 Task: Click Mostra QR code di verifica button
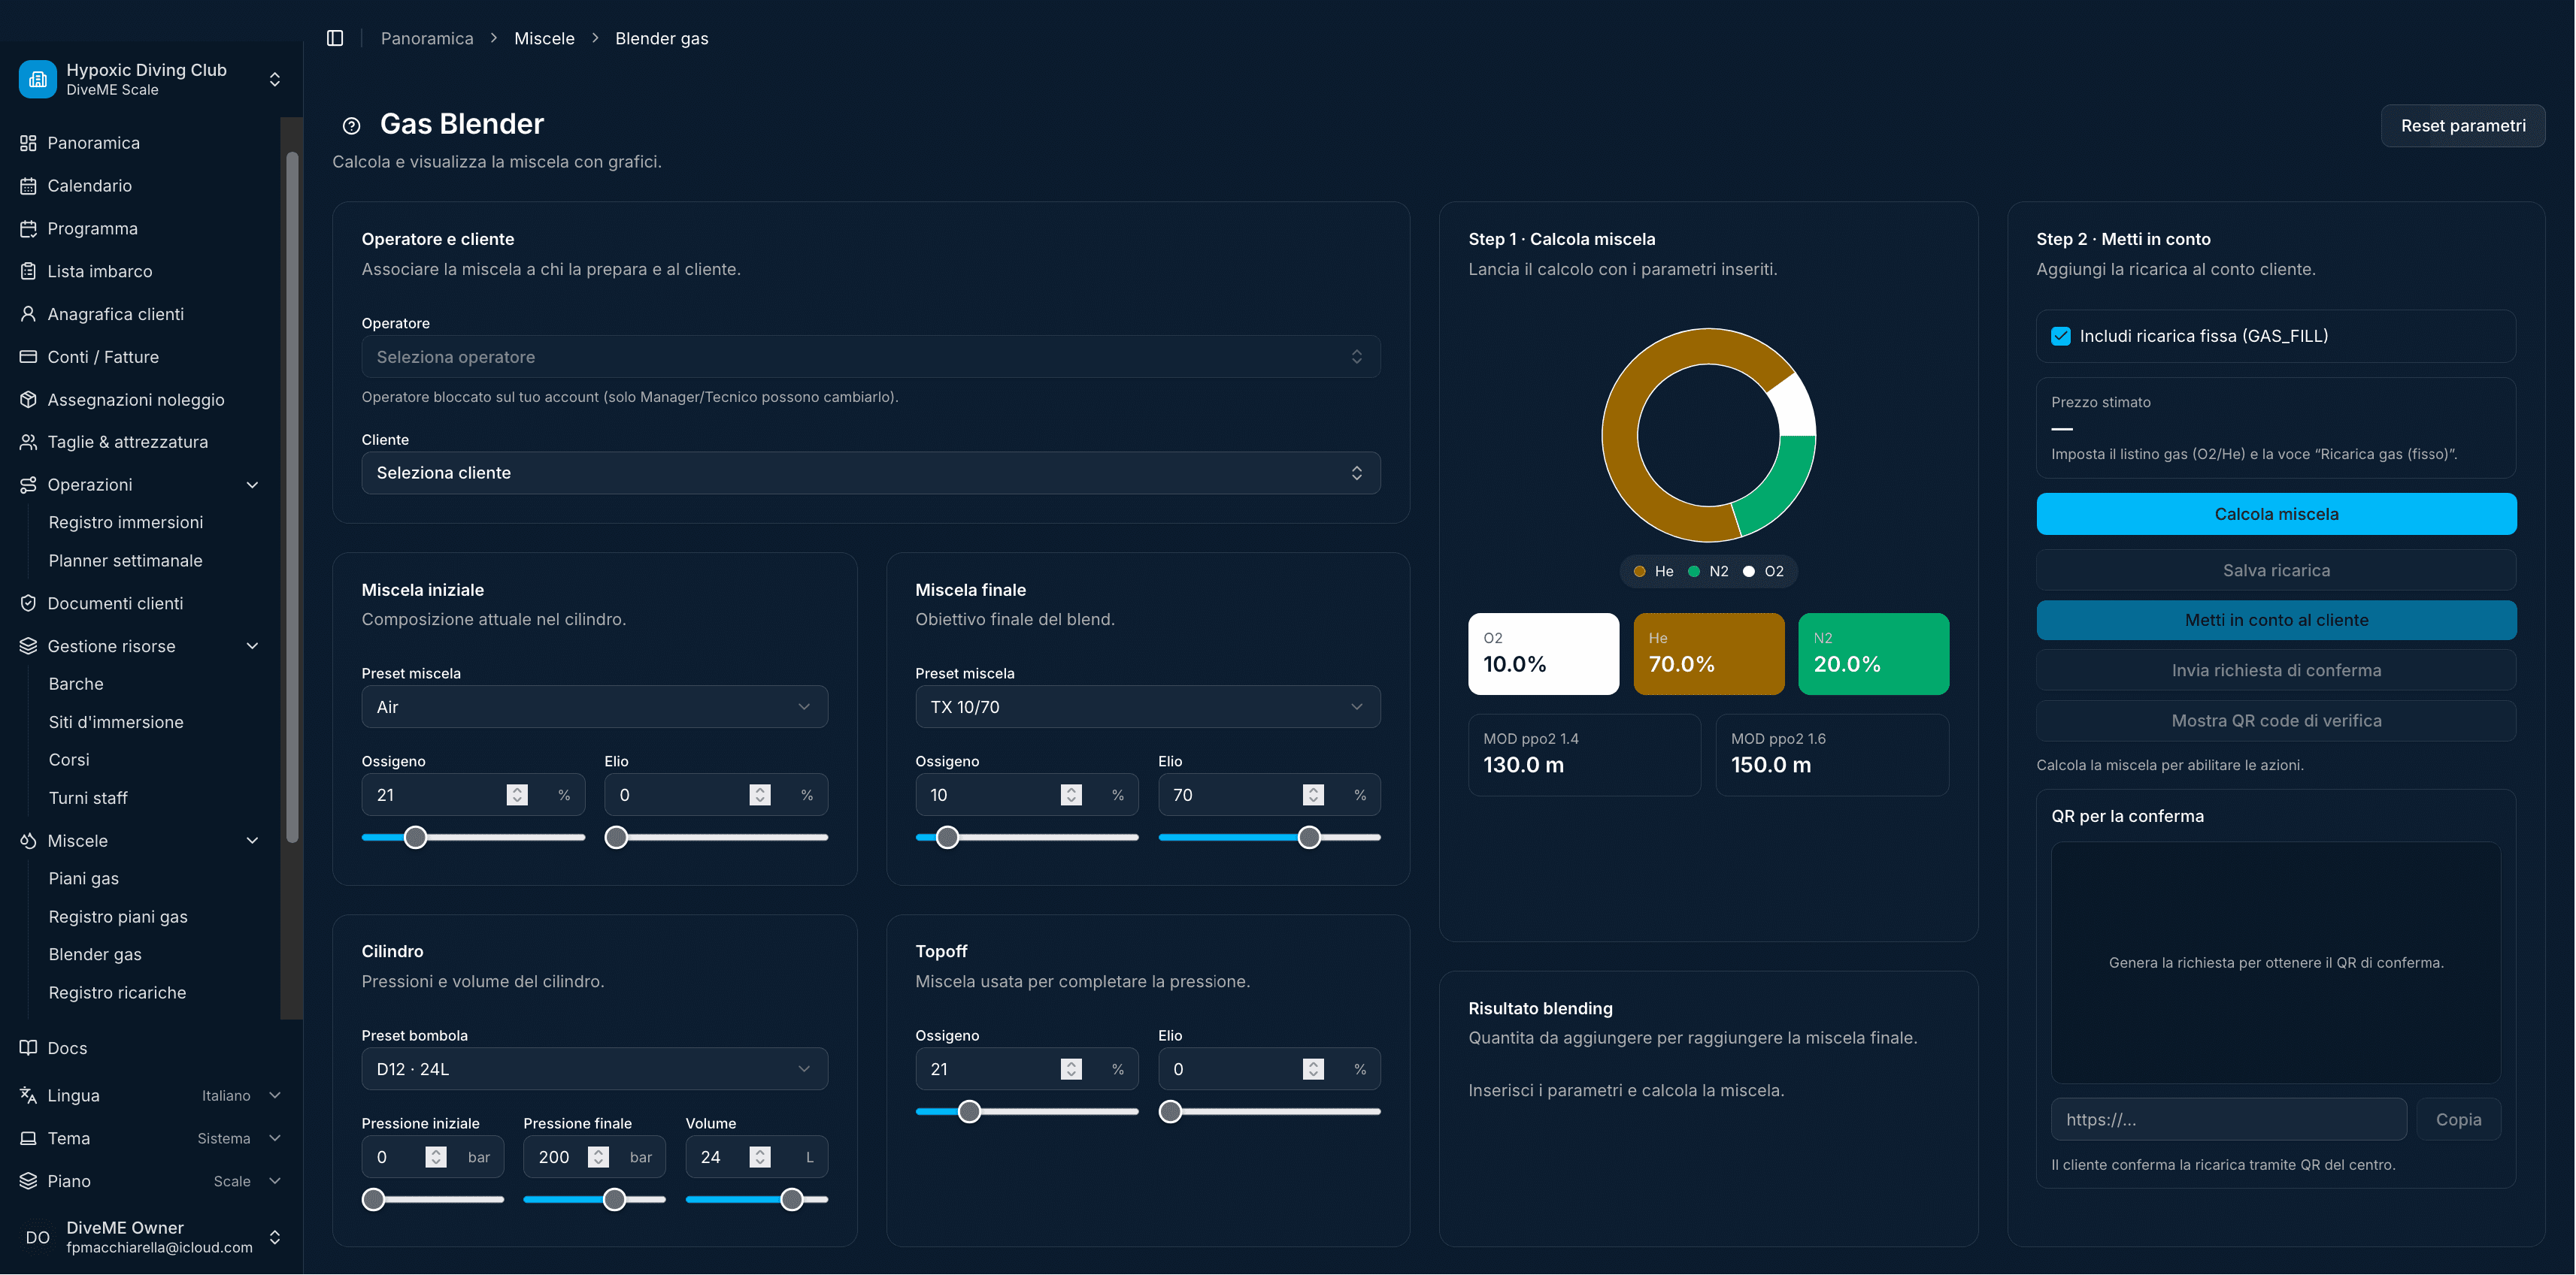(x=2276, y=721)
